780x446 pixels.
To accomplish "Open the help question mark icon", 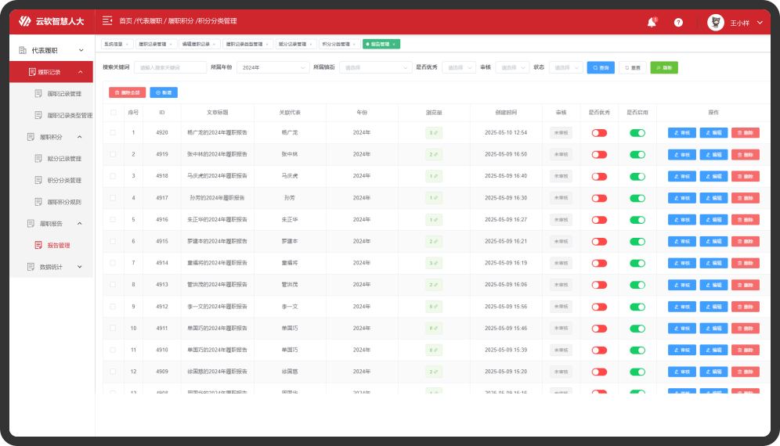I will (x=678, y=23).
